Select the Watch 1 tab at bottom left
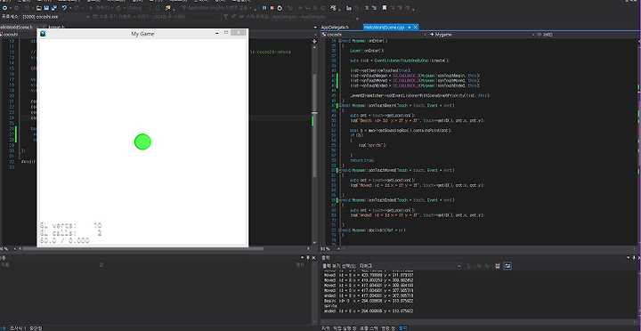This screenshot has width=641, height=331. coord(18,327)
